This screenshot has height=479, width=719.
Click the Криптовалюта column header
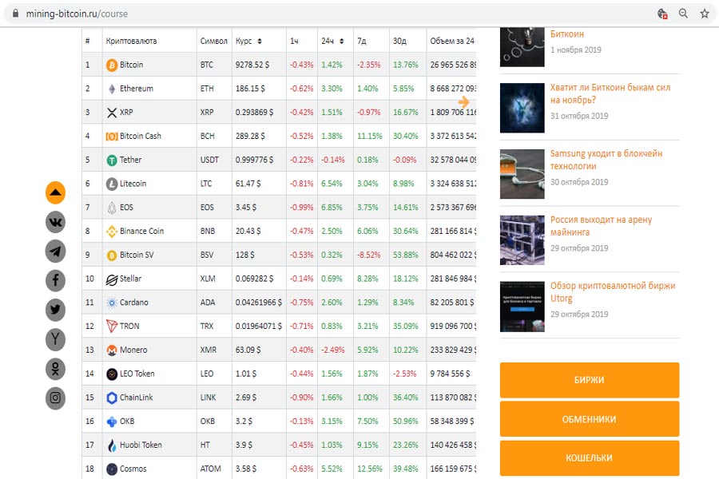click(131, 41)
